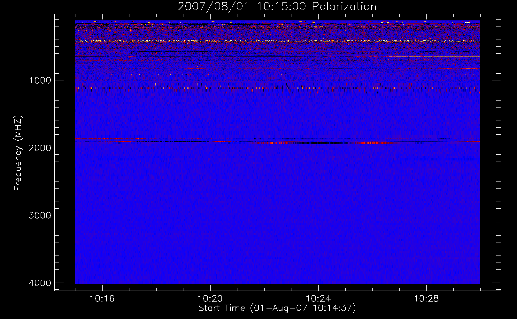The image size is (517, 319).
Task: Click the dotted orange line just above 1100 MHz
Action: tap(277, 88)
